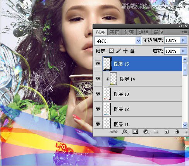Image resolution: width=189 pixels, height=166 pixels.
Task: Switch to the 段落 tab
Action: 129,32
